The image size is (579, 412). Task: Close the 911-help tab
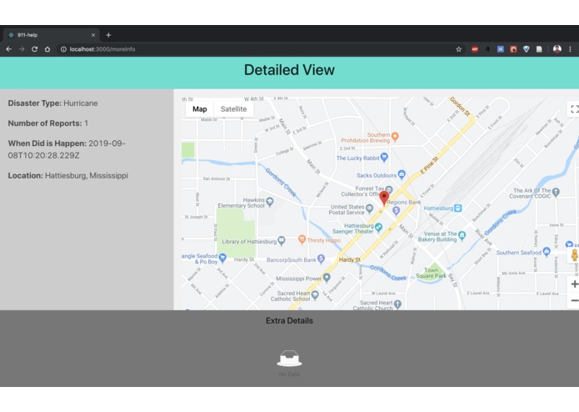[x=93, y=35]
